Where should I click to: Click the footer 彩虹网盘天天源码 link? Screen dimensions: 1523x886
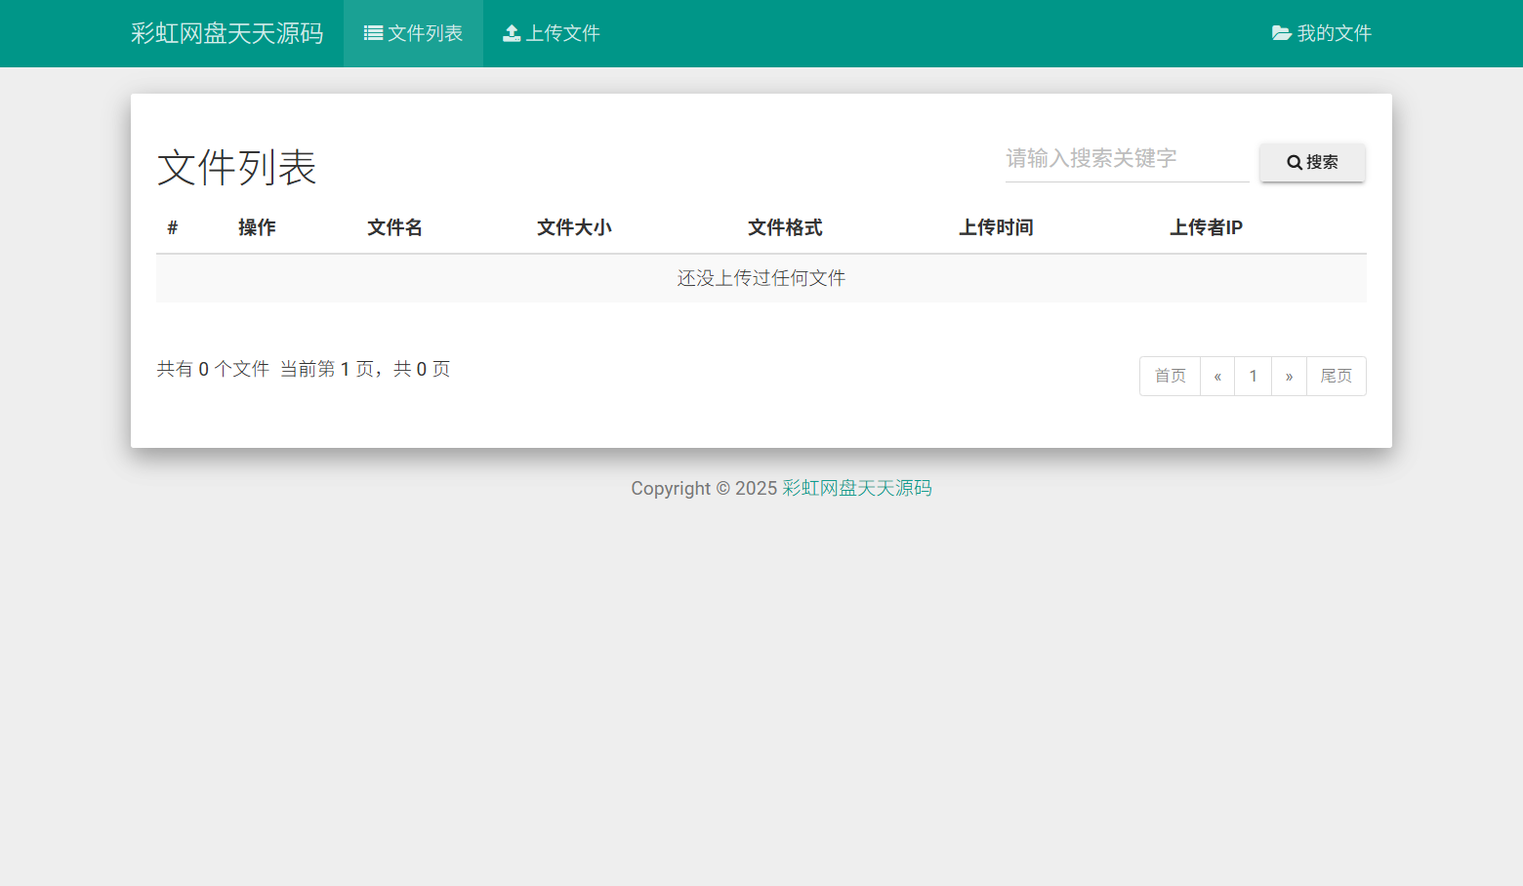point(855,487)
